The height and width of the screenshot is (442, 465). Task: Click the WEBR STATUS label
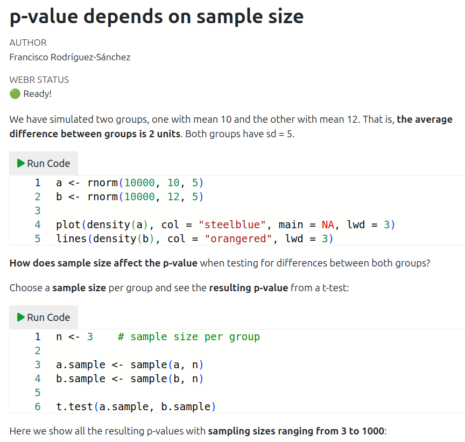tap(39, 80)
